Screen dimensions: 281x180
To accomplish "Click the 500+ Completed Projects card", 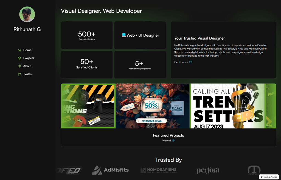I will (x=87, y=35).
